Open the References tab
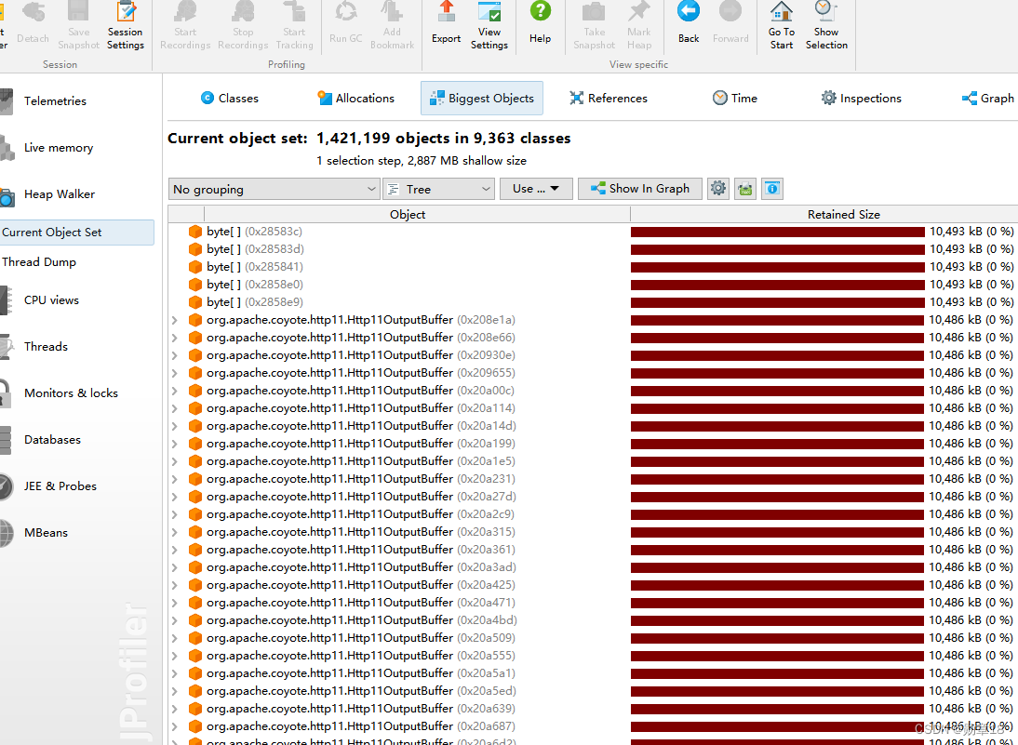The width and height of the screenshot is (1018, 745). coord(608,98)
